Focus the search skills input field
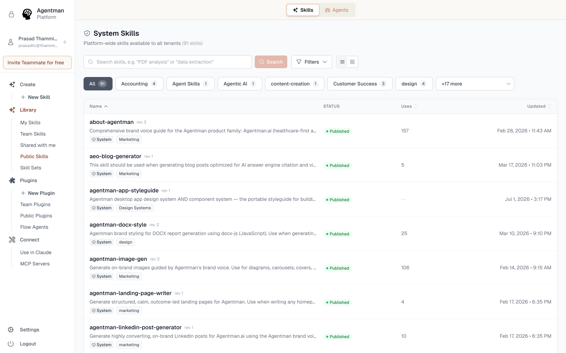The image size is (566, 353). pyautogui.click(x=168, y=62)
